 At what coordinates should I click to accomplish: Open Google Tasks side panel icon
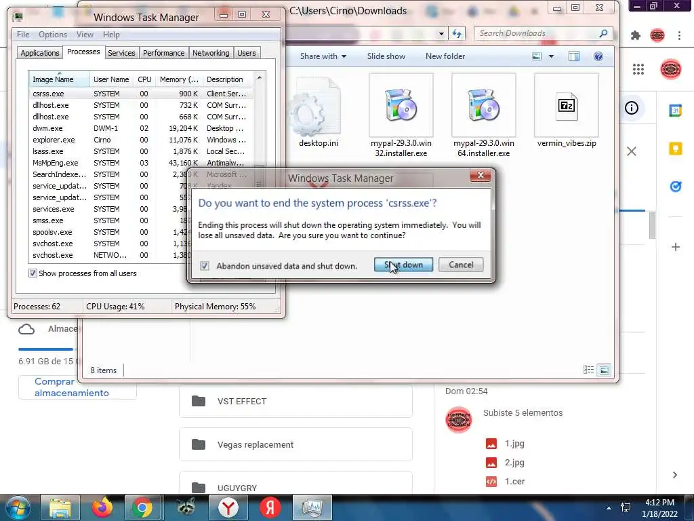676,187
